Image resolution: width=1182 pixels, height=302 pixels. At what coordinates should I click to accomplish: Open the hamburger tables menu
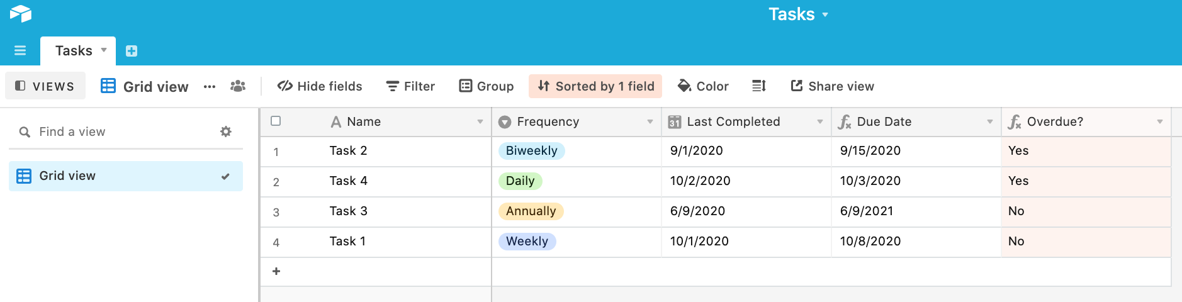(20, 50)
